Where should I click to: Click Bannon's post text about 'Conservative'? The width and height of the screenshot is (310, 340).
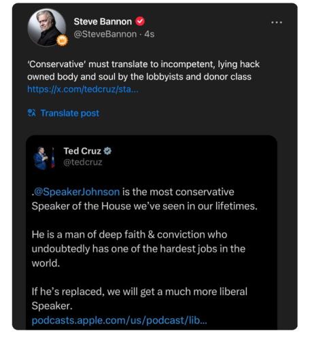tap(143, 71)
